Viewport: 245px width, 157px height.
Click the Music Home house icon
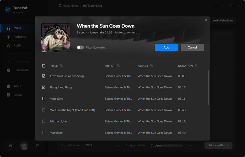pyautogui.click(x=60, y=5)
